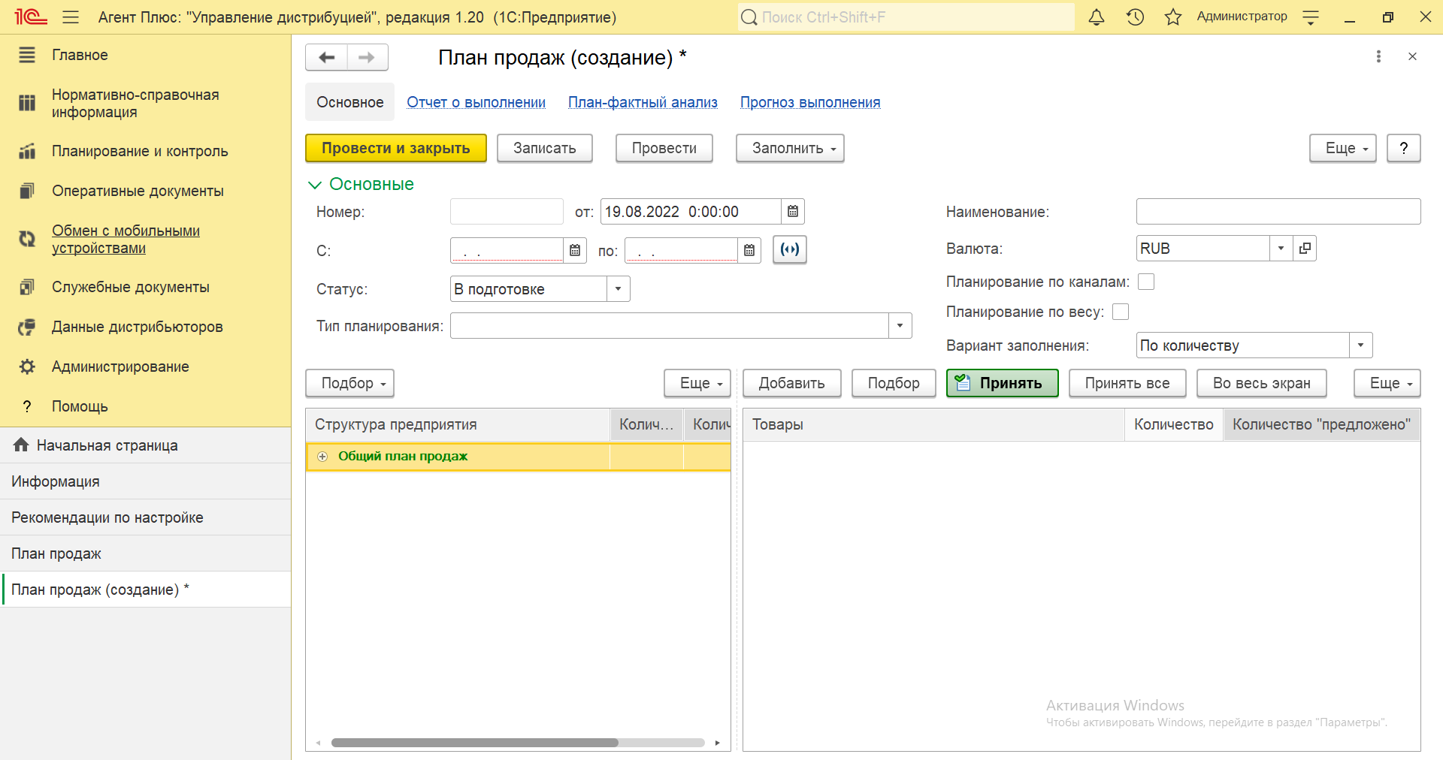Open history clock icon
Viewport: 1443px width, 760px height.
pyautogui.click(x=1135, y=17)
